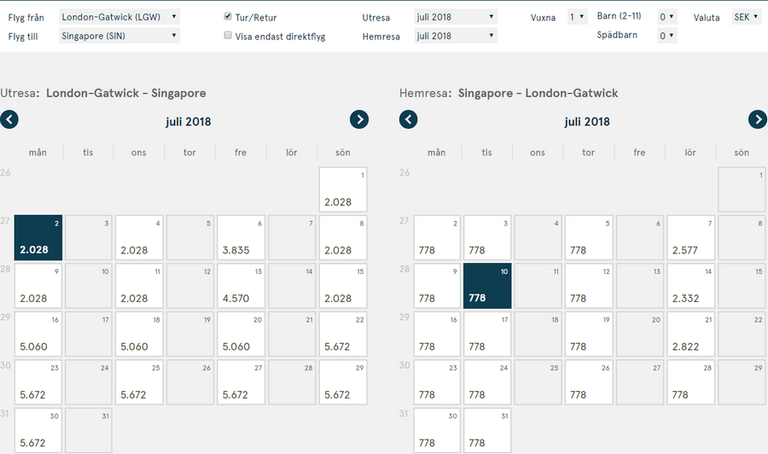768x454 pixels.
Task: Select return July 21 priced 2.822
Action: coord(690,334)
